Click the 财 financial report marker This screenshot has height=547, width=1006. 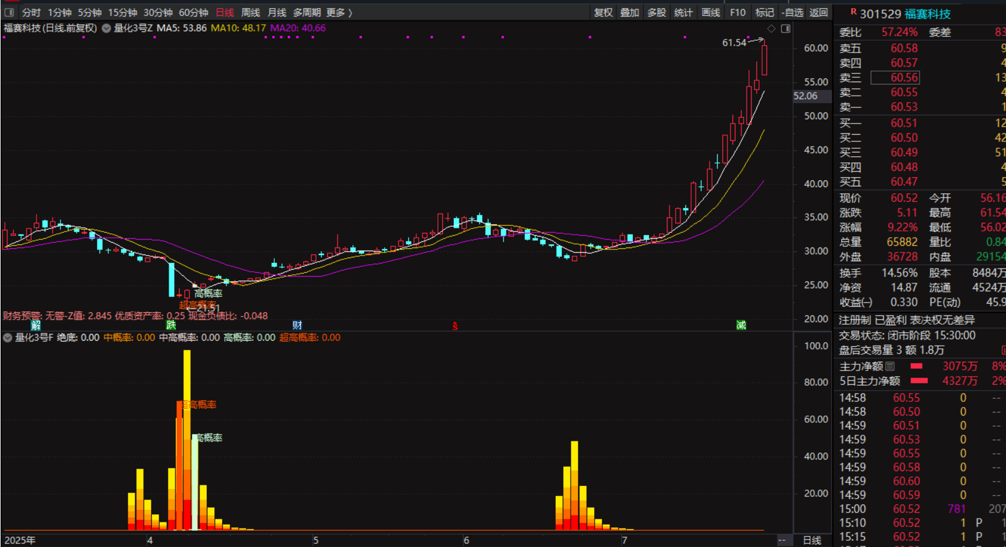click(x=297, y=325)
